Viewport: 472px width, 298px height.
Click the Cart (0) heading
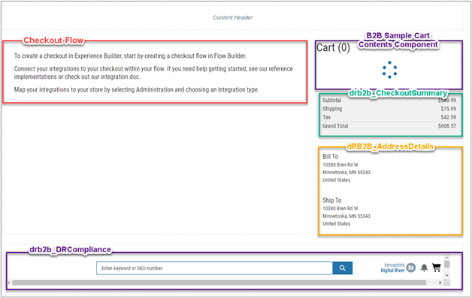pyautogui.click(x=333, y=47)
